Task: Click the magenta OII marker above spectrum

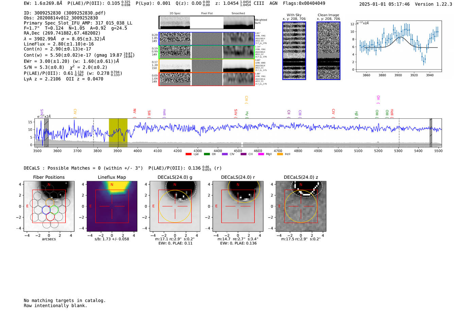Action: pos(378,100)
